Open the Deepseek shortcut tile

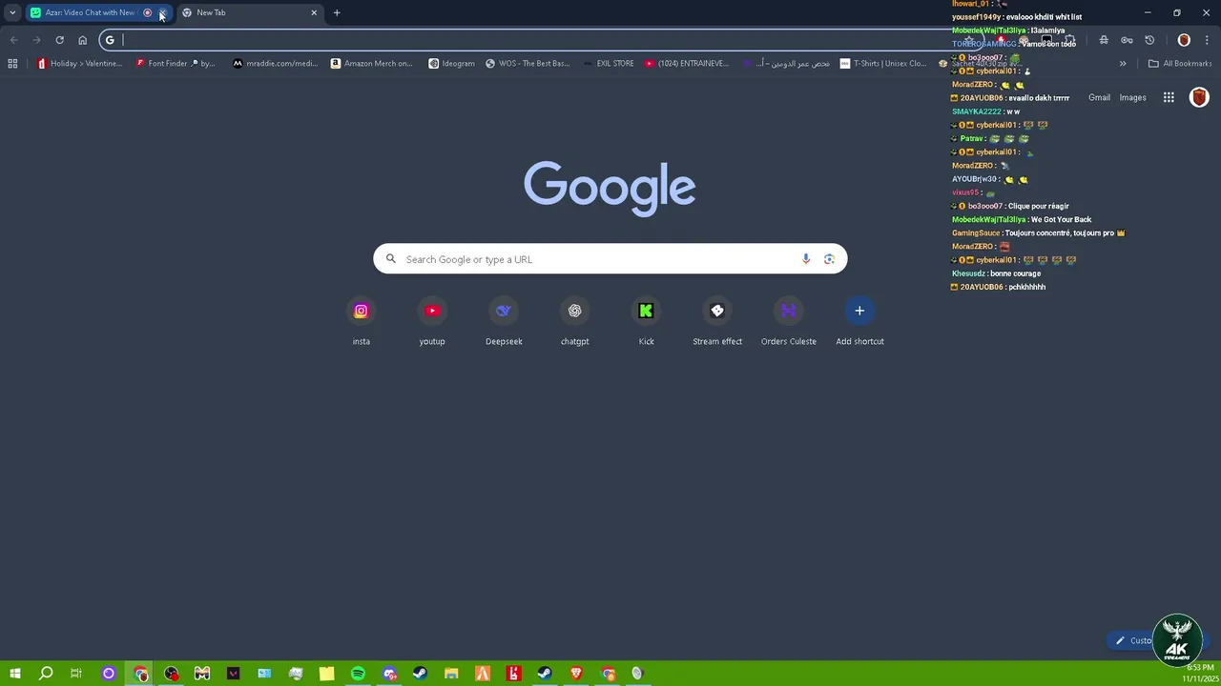pyautogui.click(x=504, y=322)
